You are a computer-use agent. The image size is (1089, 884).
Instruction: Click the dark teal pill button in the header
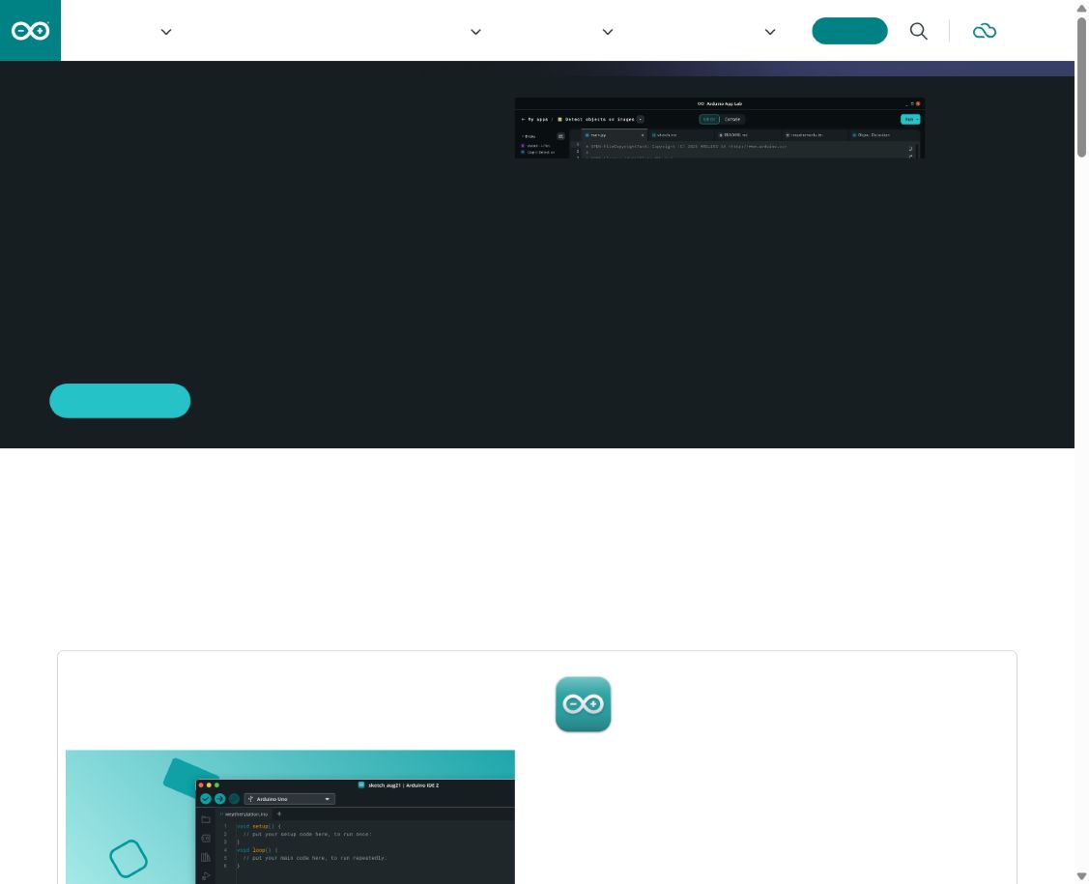pyautogui.click(x=849, y=31)
